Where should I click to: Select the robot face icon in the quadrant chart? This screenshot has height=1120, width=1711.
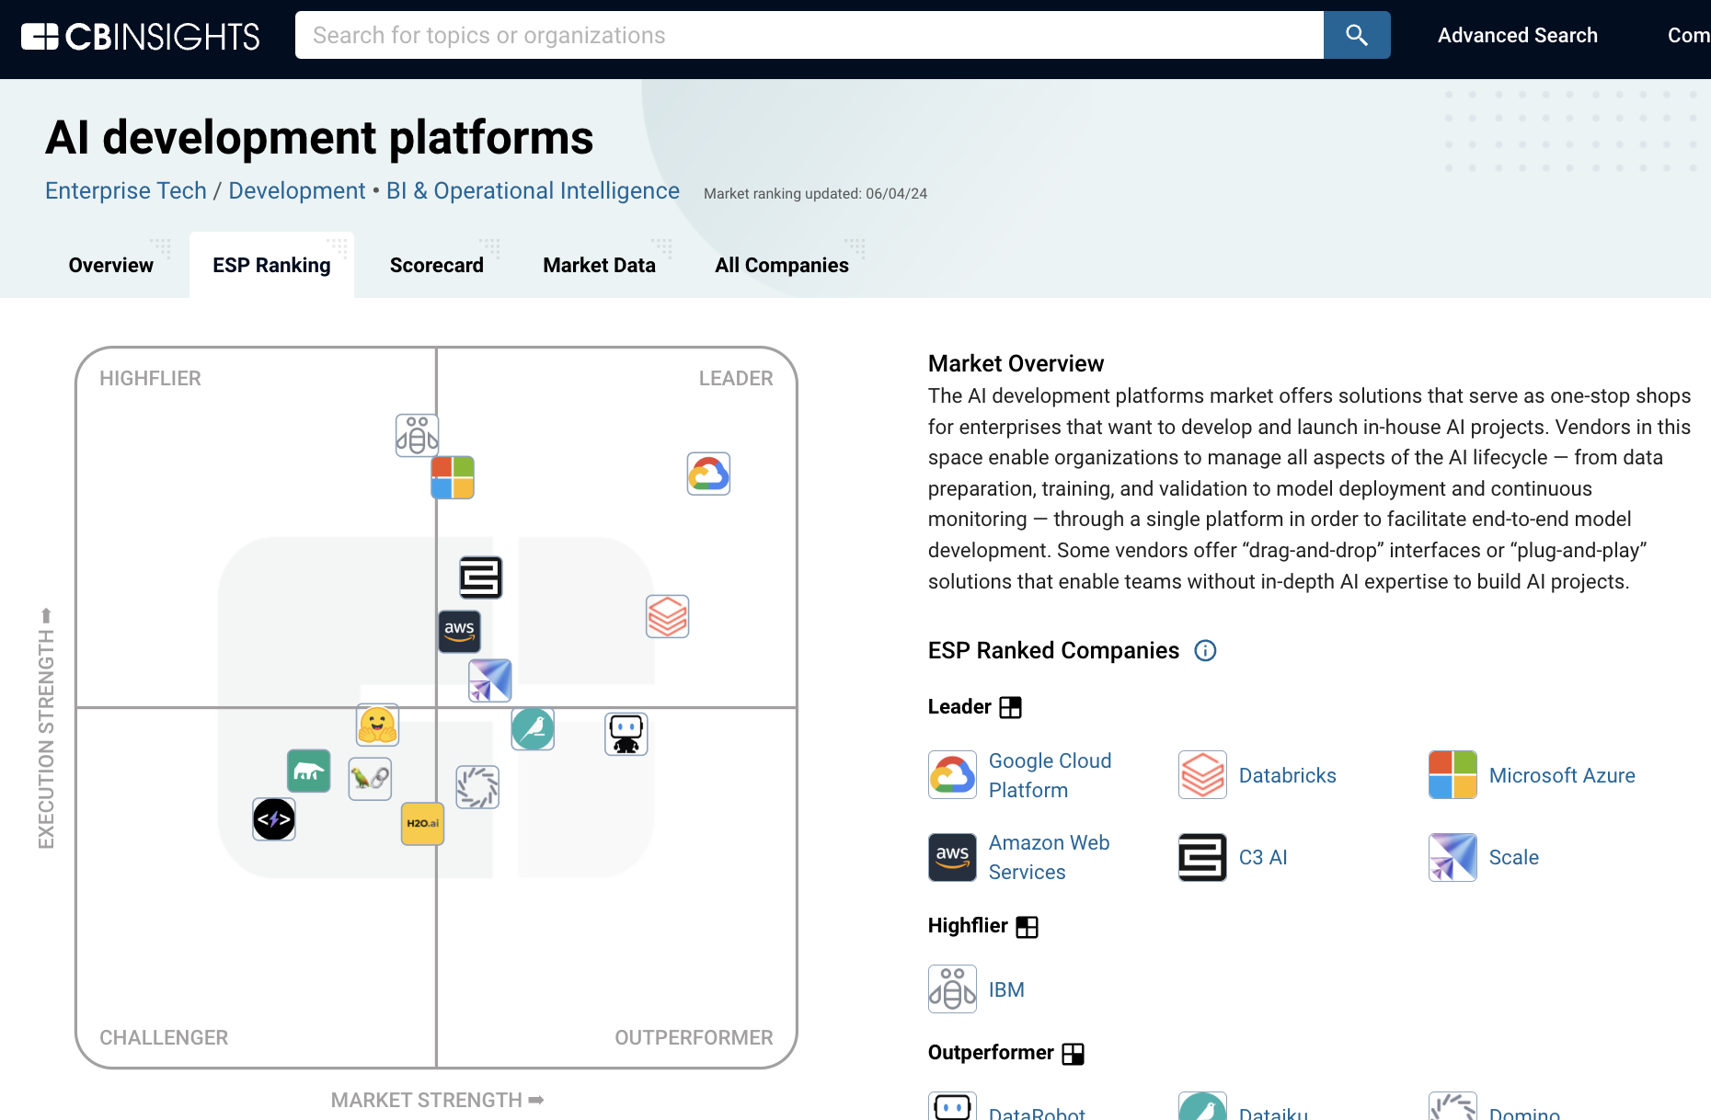(626, 734)
